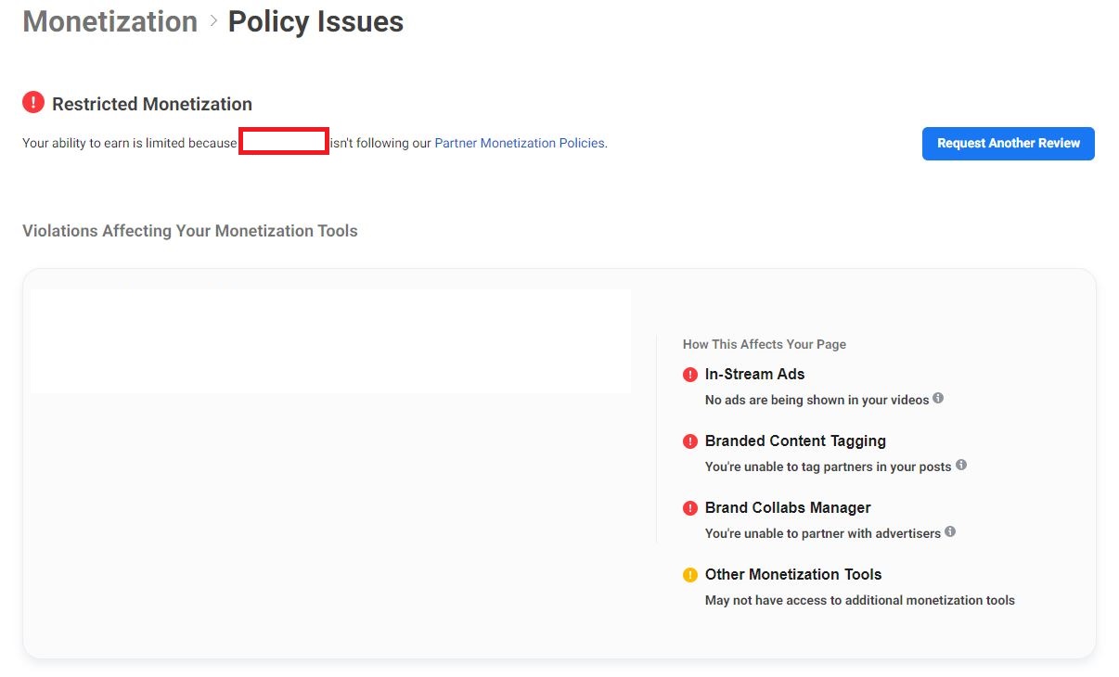Click the Monetization breadcrumb link

(x=109, y=21)
